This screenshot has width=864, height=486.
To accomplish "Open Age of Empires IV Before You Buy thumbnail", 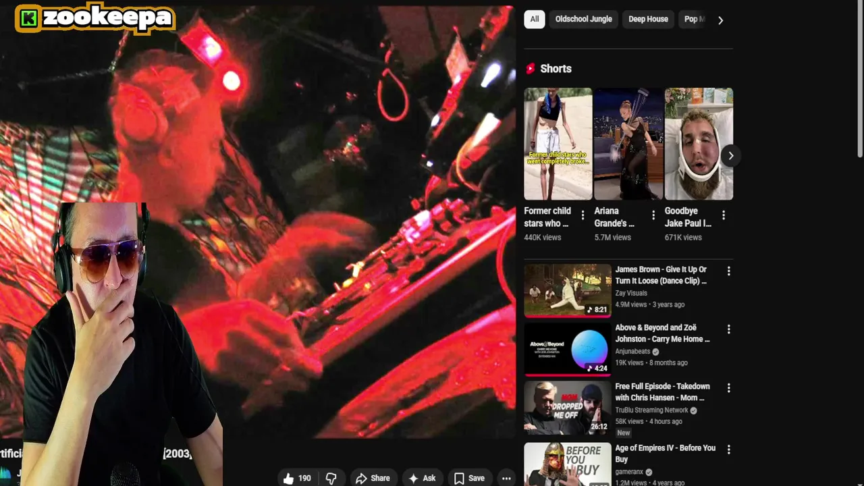I will click(568, 464).
